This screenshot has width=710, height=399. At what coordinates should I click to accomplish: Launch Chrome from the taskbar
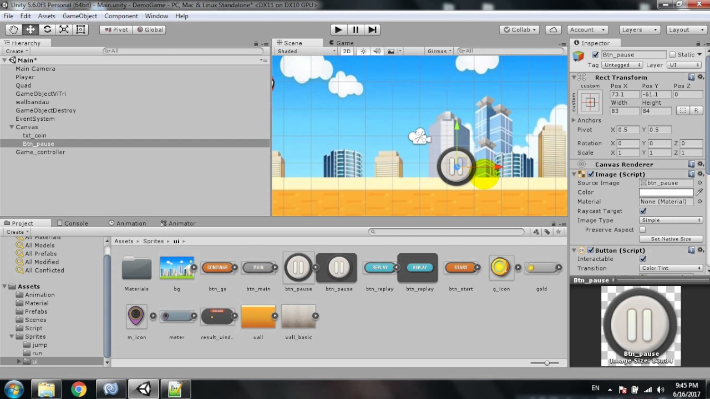[x=79, y=389]
